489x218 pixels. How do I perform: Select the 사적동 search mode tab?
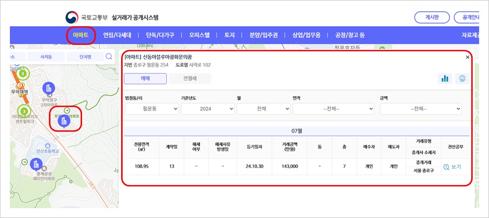tap(45, 57)
